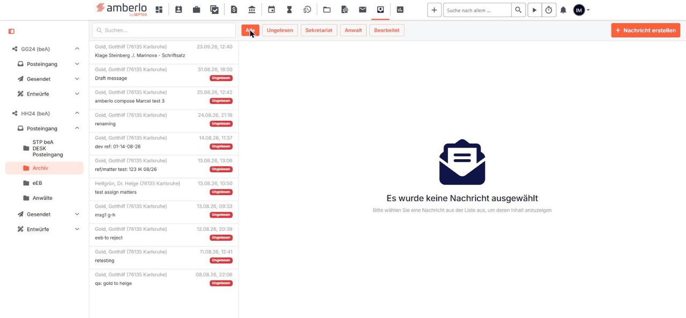Open the calendar icon
The image size is (686, 318).
[x=272, y=10]
